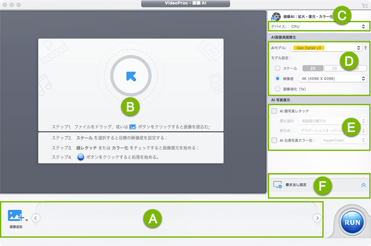The image size is (371, 246).
Task: Go to next images with right arrow
Action: pos(317,218)
